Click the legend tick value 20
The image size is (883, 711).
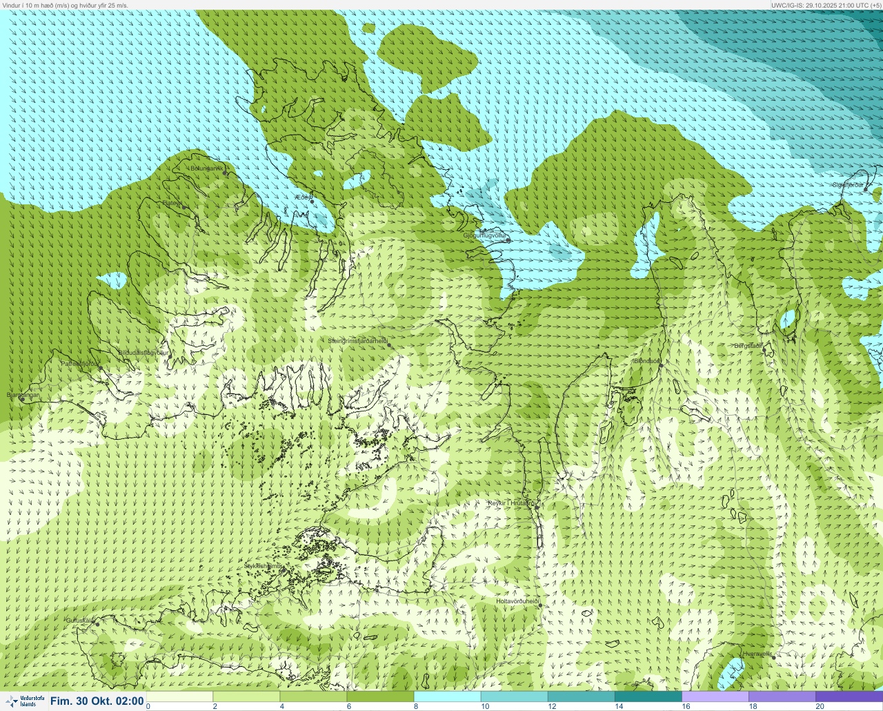tap(820, 706)
